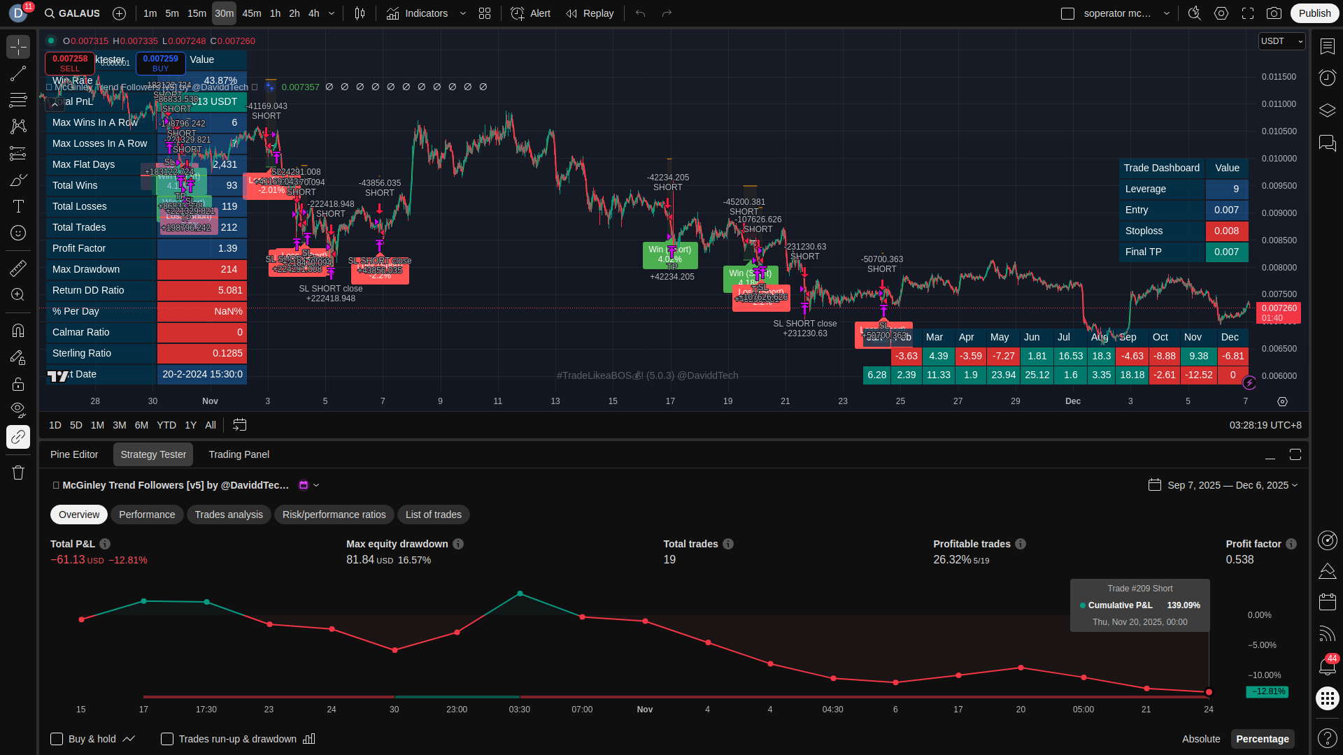Expand the timeframe interval dropdown arrow

(x=332, y=13)
